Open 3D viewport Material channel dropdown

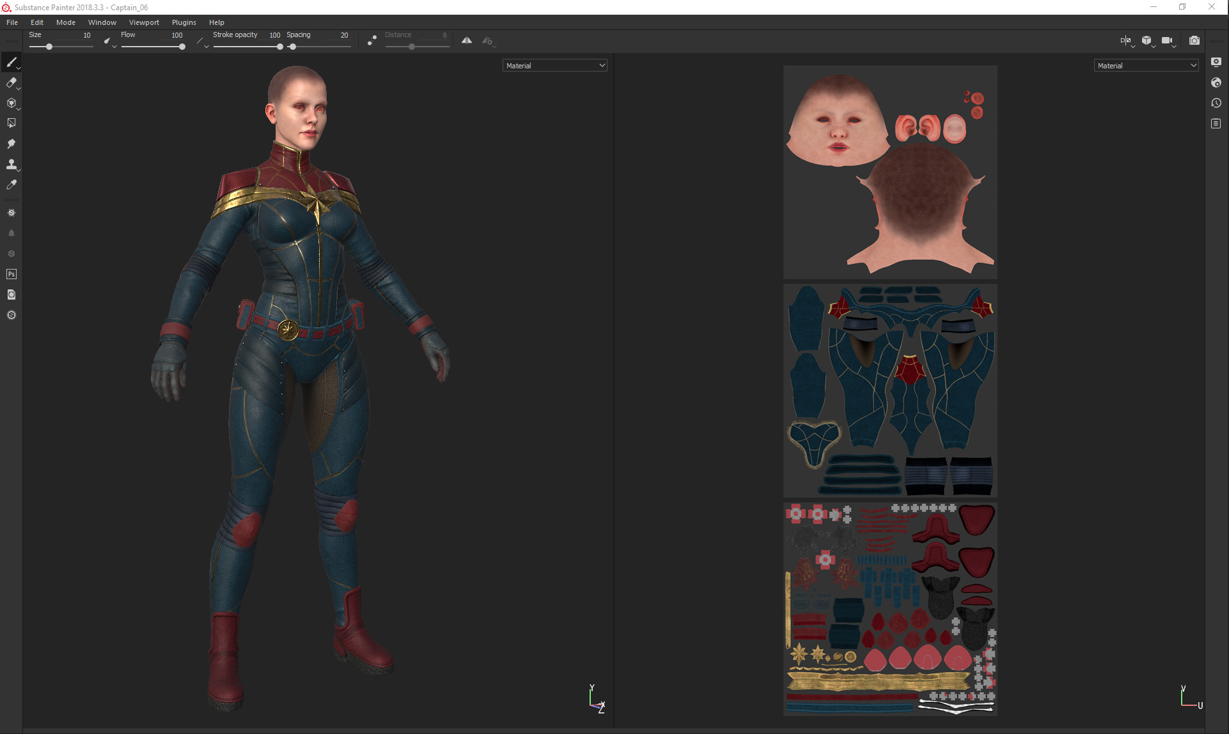(x=554, y=65)
